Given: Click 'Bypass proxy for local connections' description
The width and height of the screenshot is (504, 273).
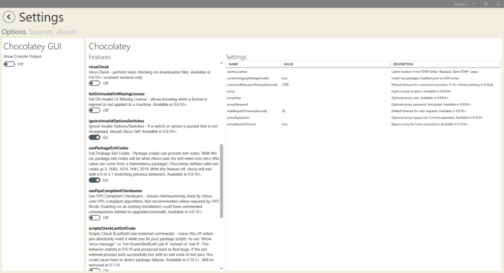Looking at the screenshot, I should click(430, 124).
